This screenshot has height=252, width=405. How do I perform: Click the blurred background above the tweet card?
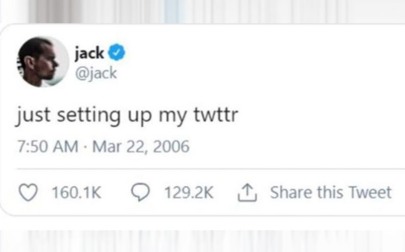(204, 11)
